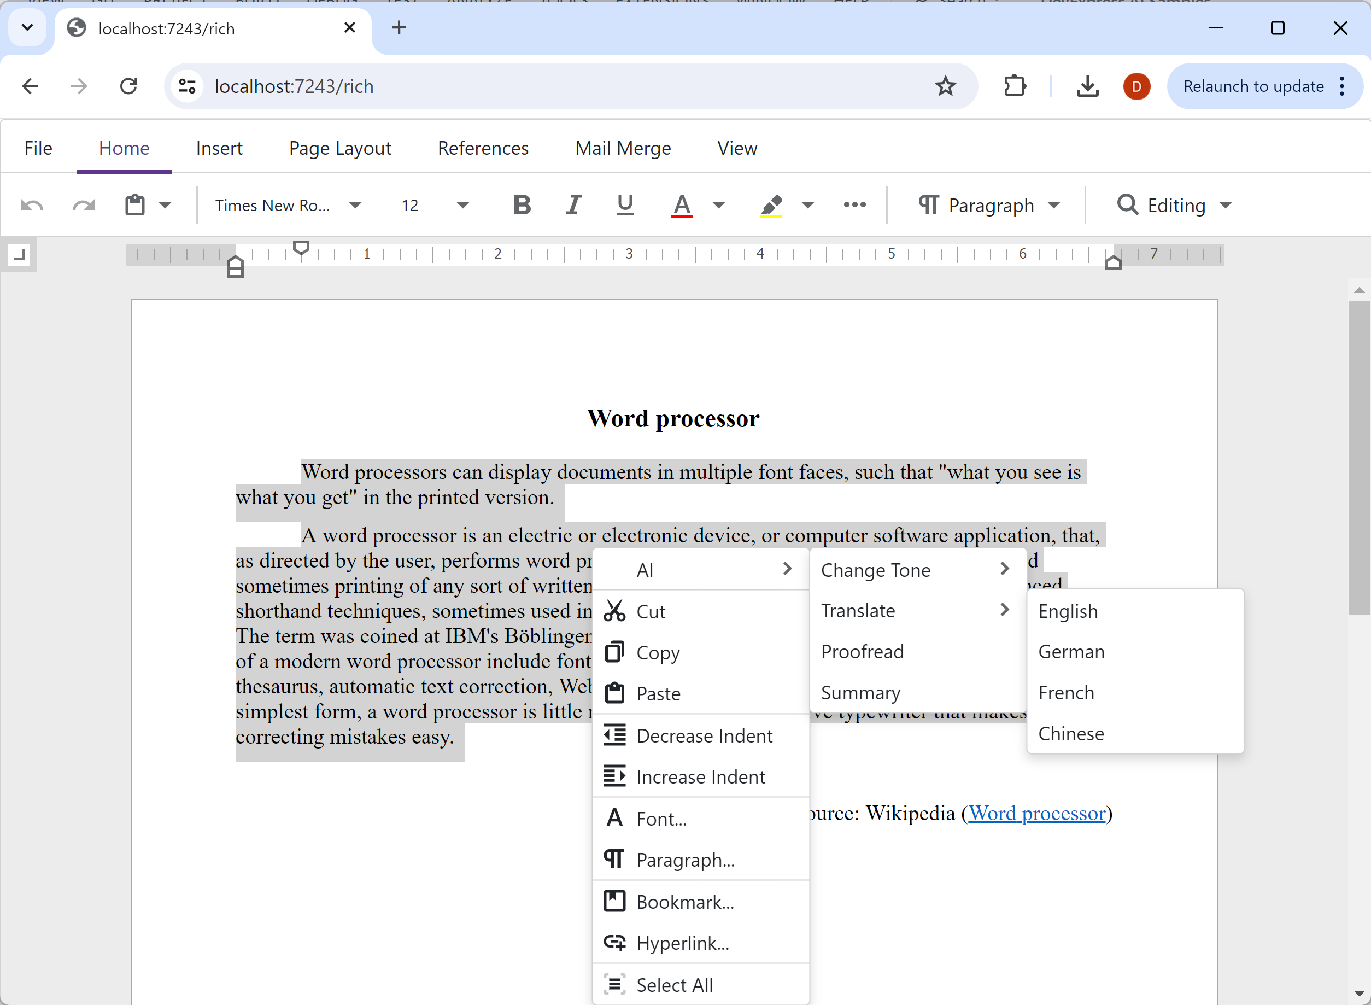Toggle the Clipboard dropdown arrow
Viewport: 1371px width, 1005px height.
[x=165, y=204]
